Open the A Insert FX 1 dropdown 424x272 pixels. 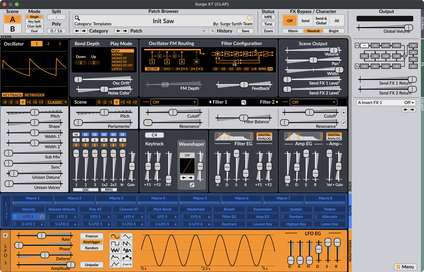(x=386, y=103)
